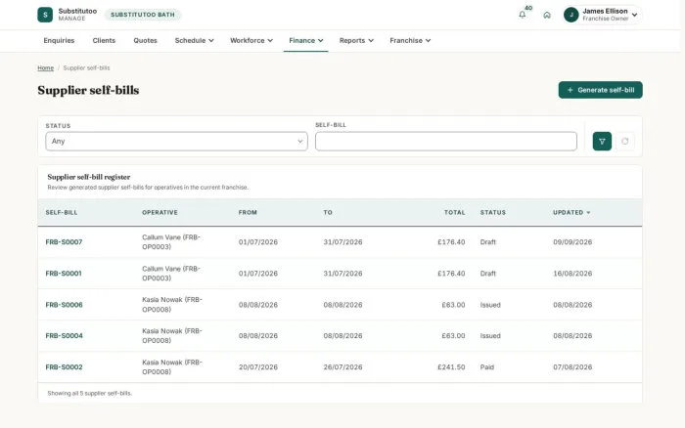
Task: Focus the Self-bill search input field
Action: coord(446,142)
